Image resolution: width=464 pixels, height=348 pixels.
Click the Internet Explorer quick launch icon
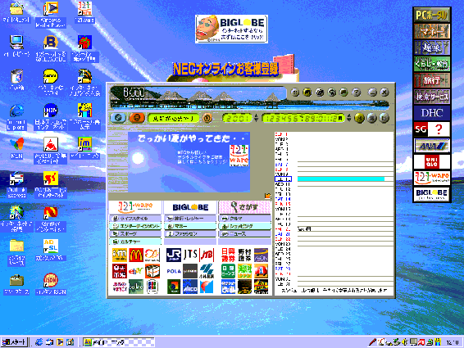(39, 342)
